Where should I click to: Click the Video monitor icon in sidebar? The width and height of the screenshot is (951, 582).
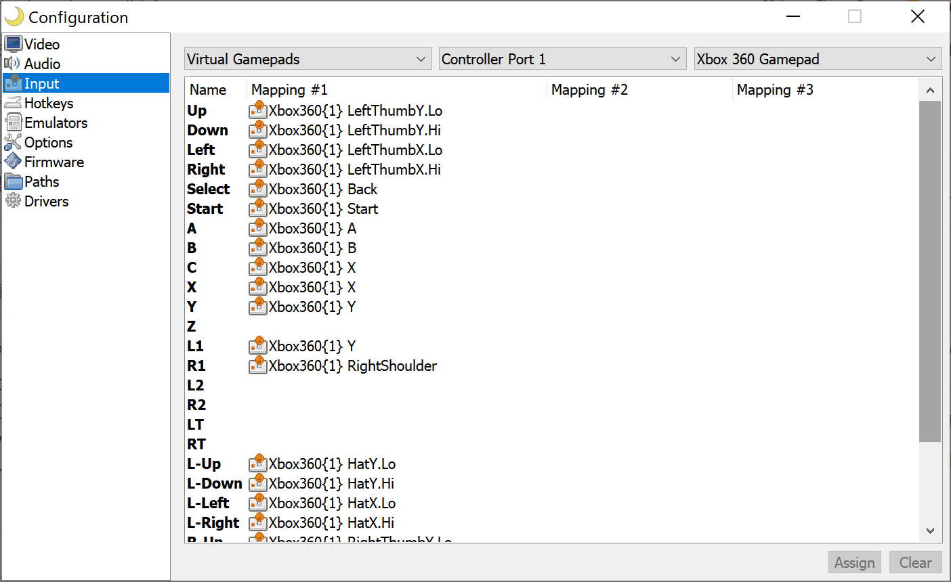coord(14,44)
